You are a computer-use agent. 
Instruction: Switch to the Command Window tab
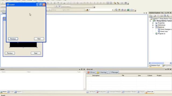click(x=114, y=92)
